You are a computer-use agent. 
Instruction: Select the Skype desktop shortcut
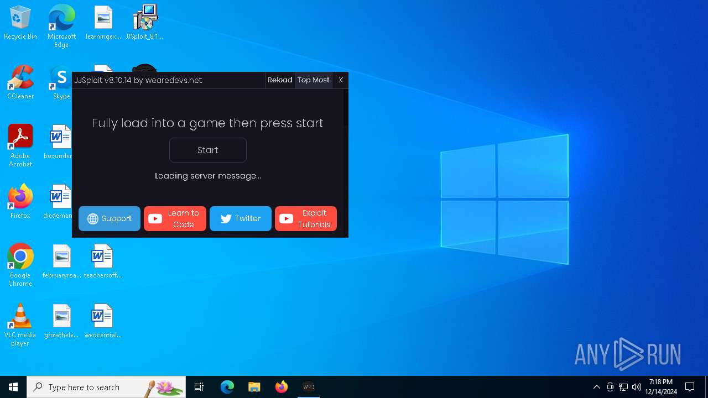click(x=61, y=83)
